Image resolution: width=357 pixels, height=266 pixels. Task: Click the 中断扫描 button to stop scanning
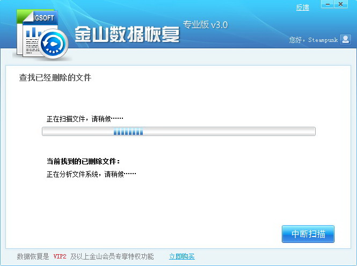coord(308,234)
